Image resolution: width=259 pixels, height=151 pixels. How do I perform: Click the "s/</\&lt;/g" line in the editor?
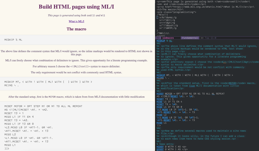[x=167, y=20]
